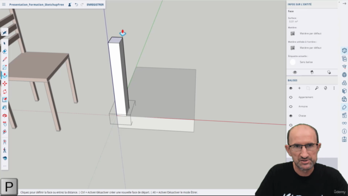Toggle all tags visibility eye in Balises toolbar
This screenshot has height=196, width=348.
[x=291, y=88]
